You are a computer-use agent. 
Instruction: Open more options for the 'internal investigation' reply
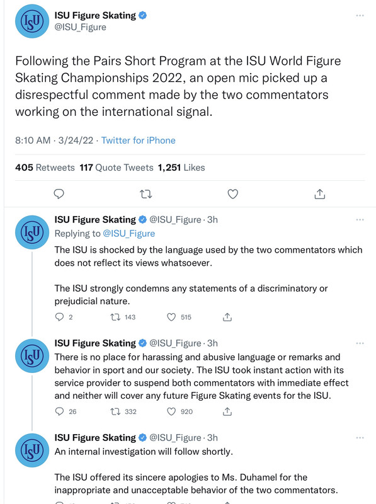pos(360,438)
